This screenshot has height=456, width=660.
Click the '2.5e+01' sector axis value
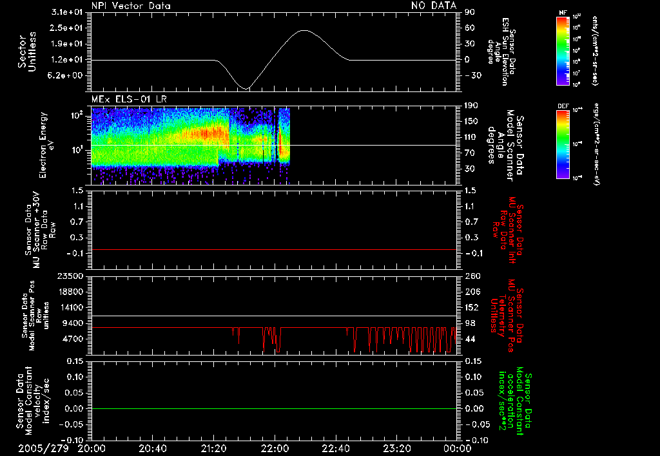point(68,28)
